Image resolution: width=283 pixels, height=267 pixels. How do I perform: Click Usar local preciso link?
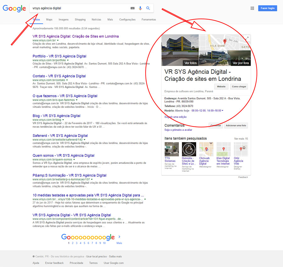[97, 257]
